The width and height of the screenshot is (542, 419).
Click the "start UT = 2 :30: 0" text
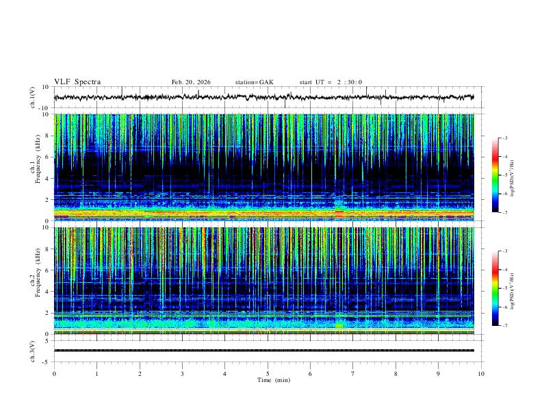pos(331,82)
